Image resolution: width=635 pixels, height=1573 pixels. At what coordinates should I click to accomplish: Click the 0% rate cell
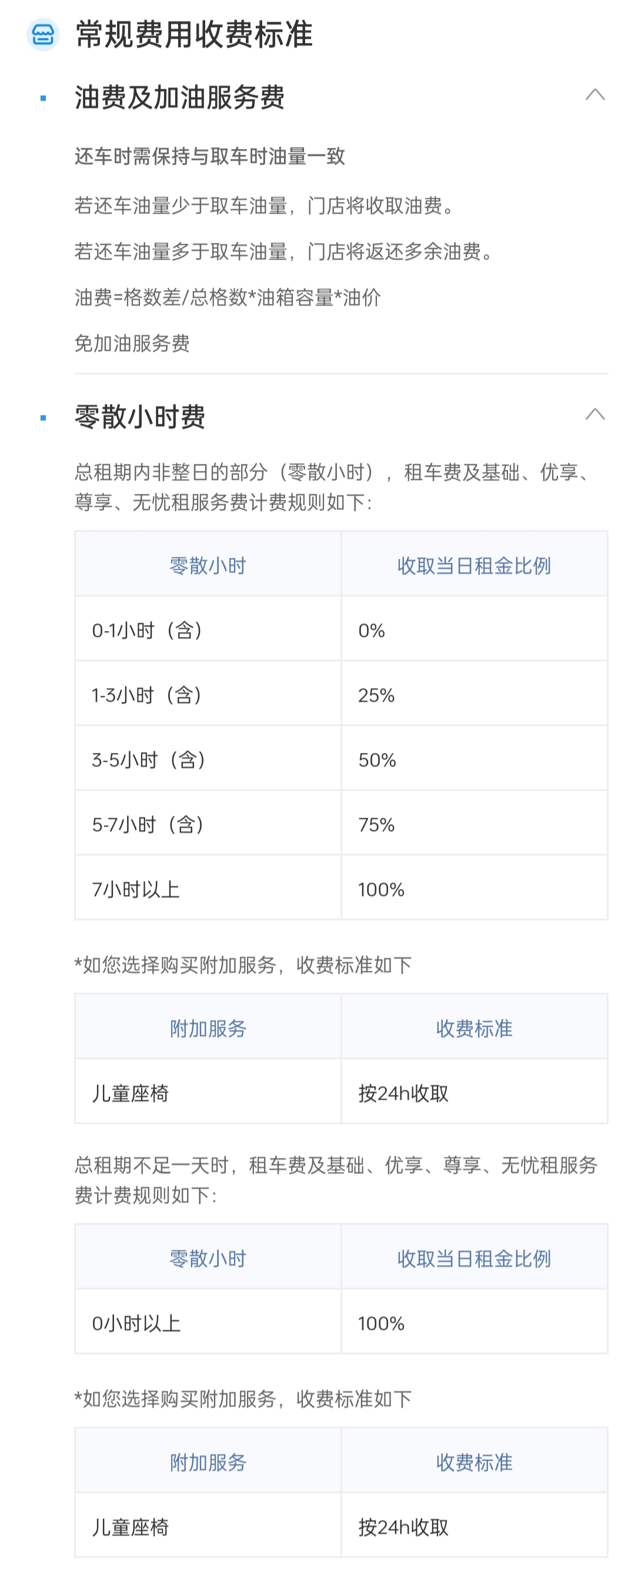pos(474,629)
